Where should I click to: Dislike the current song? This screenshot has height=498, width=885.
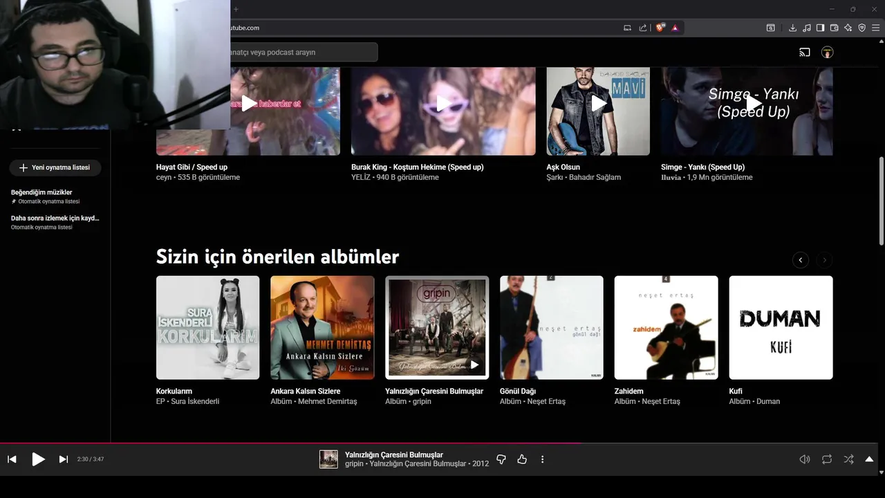(501, 459)
